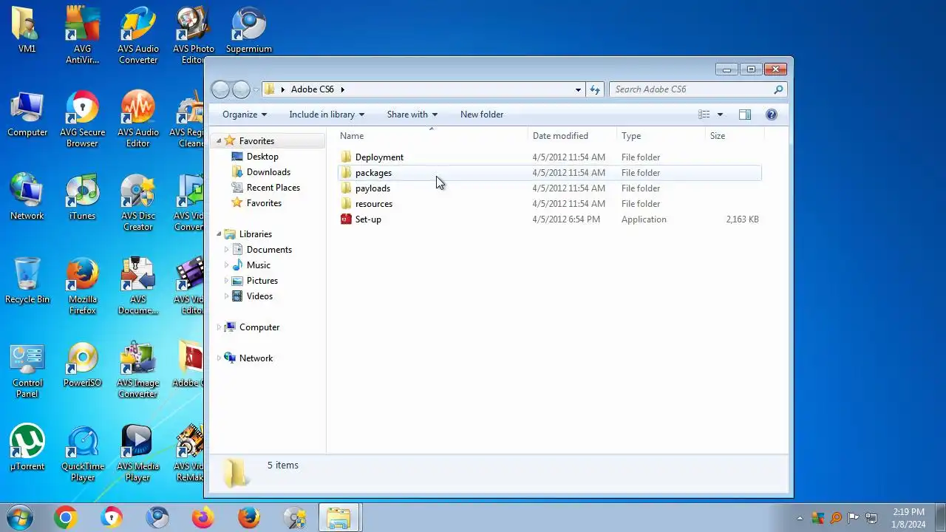This screenshot has height=532, width=946.
Task: Open the Deployment folder icon
Action: pos(346,157)
